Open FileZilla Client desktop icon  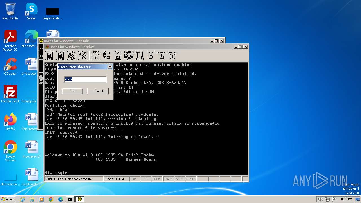point(10,94)
